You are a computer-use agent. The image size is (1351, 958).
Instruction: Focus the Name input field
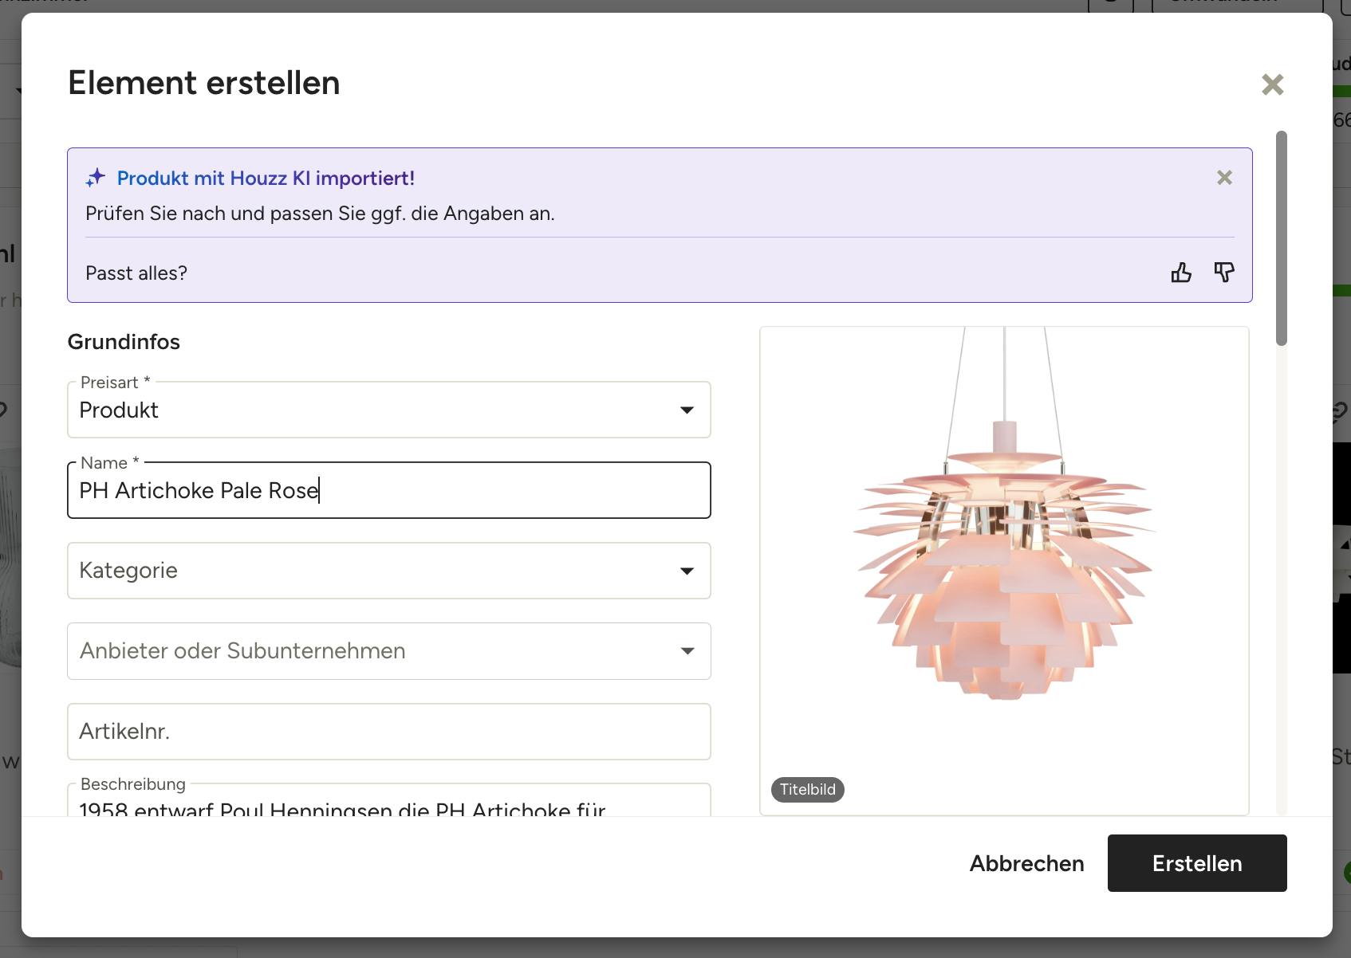pyautogui.click(x=389, y=490)
